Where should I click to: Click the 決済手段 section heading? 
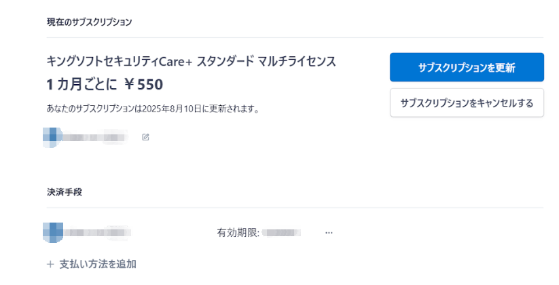coord(60,192)
